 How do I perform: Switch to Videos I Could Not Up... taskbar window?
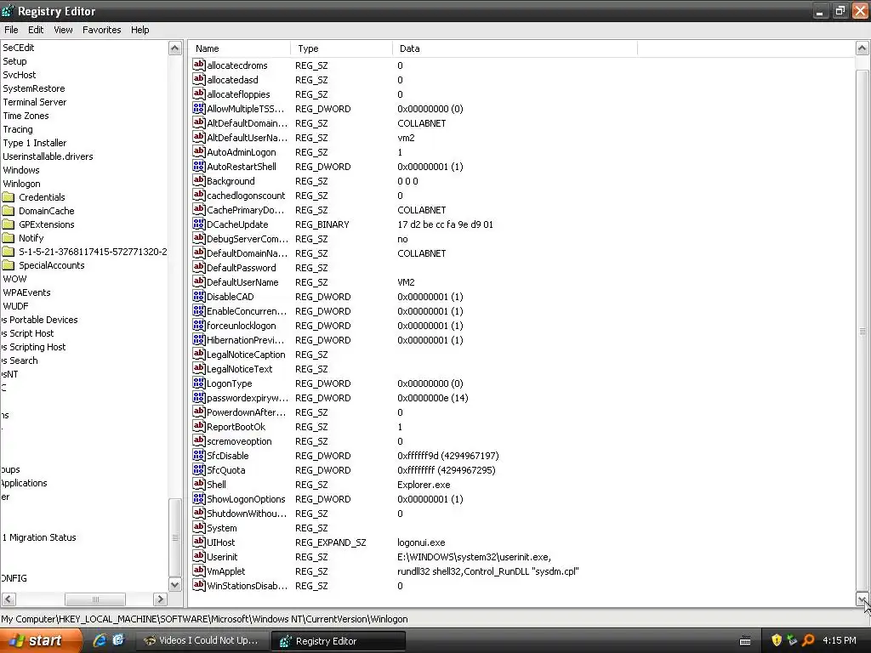coord(202,640)
